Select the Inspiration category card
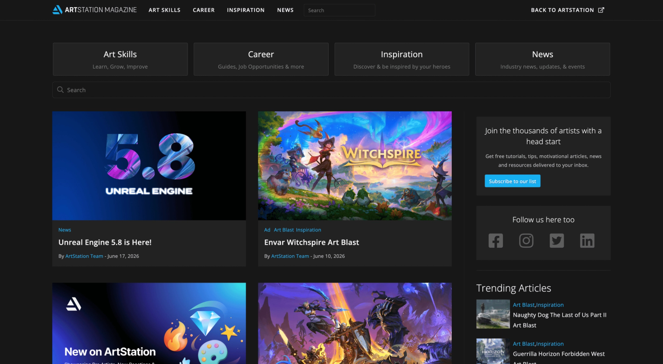The image size is (663, 364). tap(402, 59)
